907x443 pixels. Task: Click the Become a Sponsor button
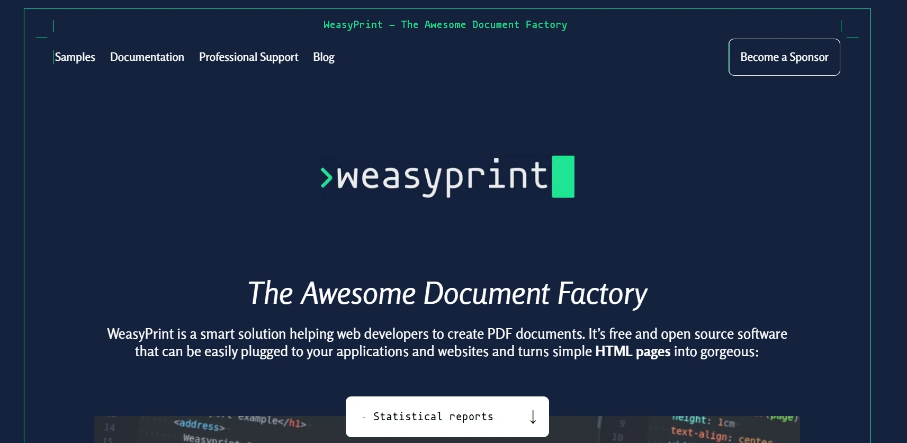(x=784, y=57)
